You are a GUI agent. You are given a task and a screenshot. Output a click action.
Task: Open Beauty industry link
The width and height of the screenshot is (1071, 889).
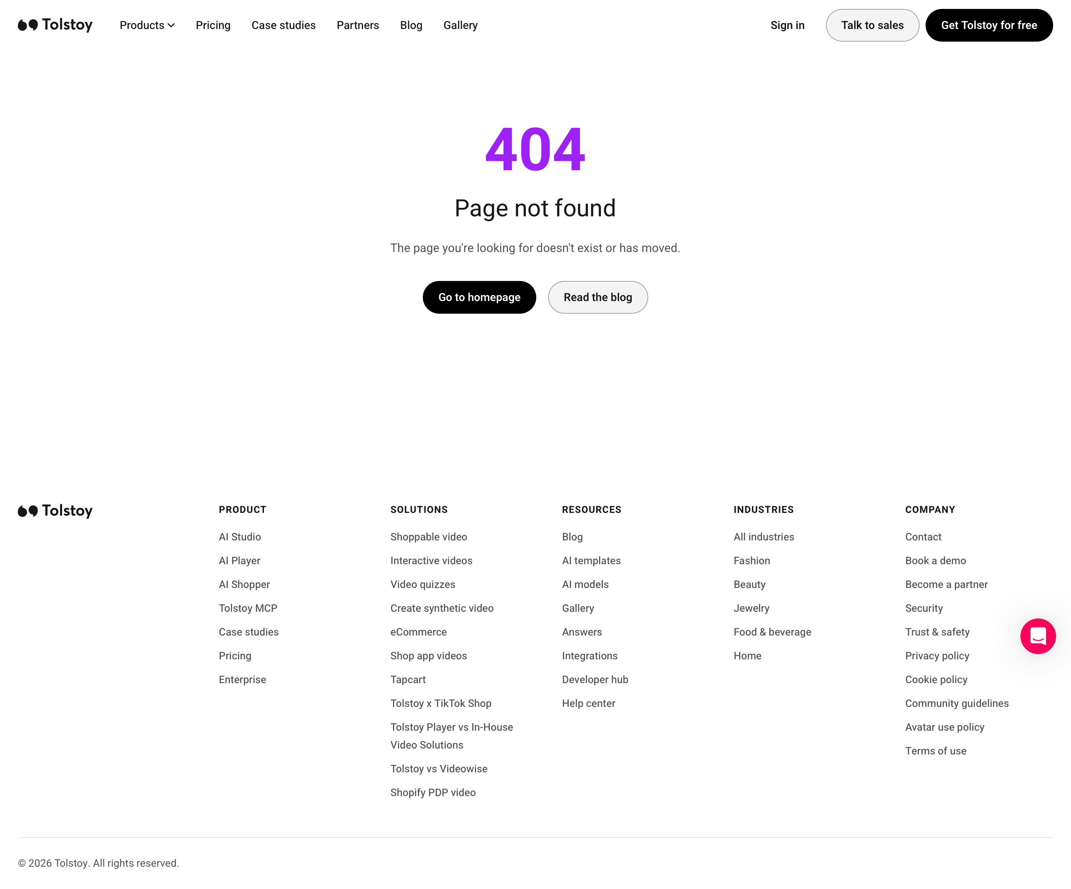[x=750, y=584]
